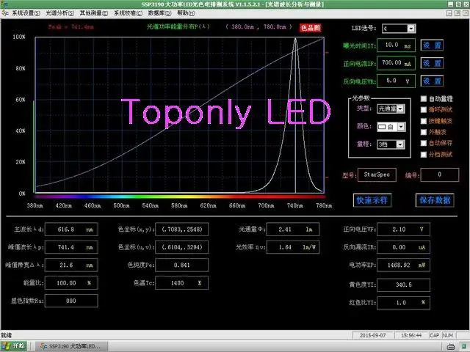Open the 颜色 color dropdown arrow
This screenshot has width=470, height=352.
coord(401,127)
